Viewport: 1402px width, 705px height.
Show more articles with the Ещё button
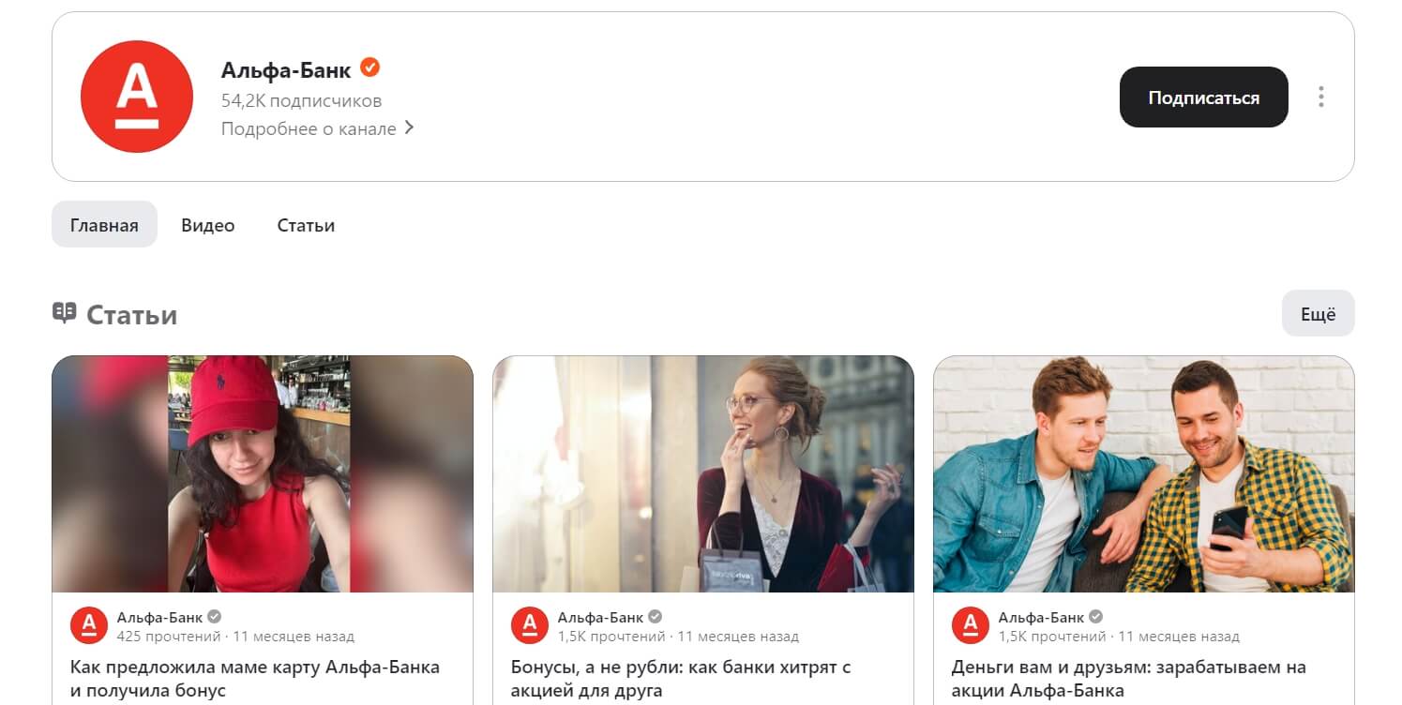pyautogui.click(x=1318, y=313)
